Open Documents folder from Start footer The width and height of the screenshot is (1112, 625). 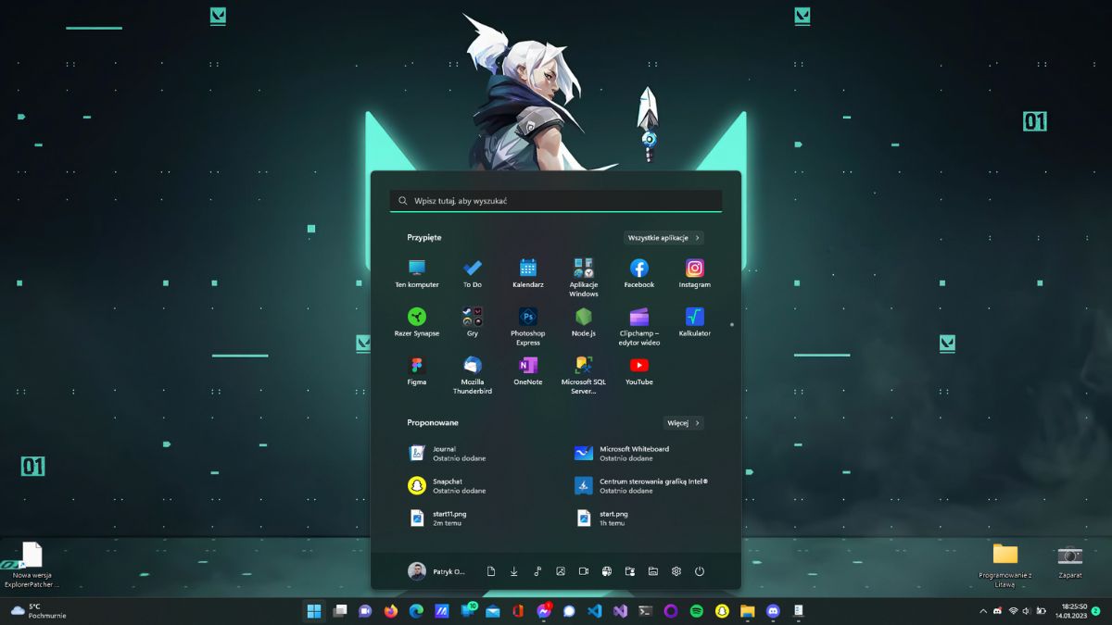491,571
